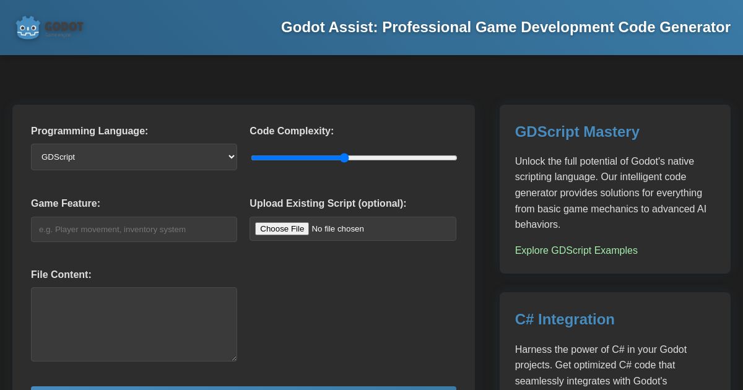Screen dimensions: 743x390
Task: Click inside the File Content text area
Action: pyautogui.click(x=134, y=324)
